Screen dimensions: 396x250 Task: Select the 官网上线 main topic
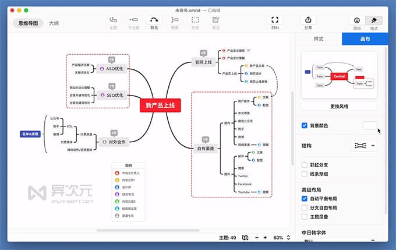pyautogui.click(x=203, y=62)
